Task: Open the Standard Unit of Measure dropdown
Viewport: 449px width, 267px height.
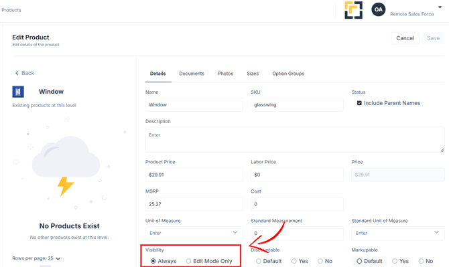Action: tap(398, 234)
